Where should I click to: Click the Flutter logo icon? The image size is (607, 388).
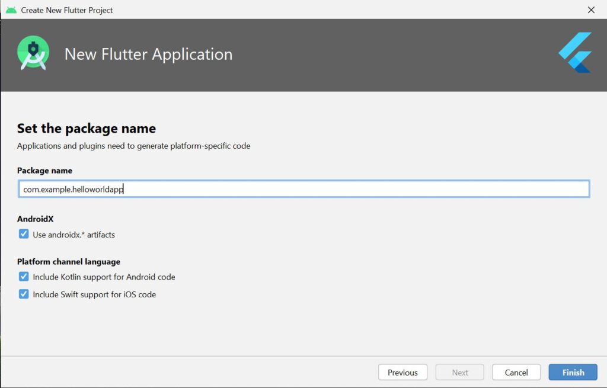pos(575,52)
